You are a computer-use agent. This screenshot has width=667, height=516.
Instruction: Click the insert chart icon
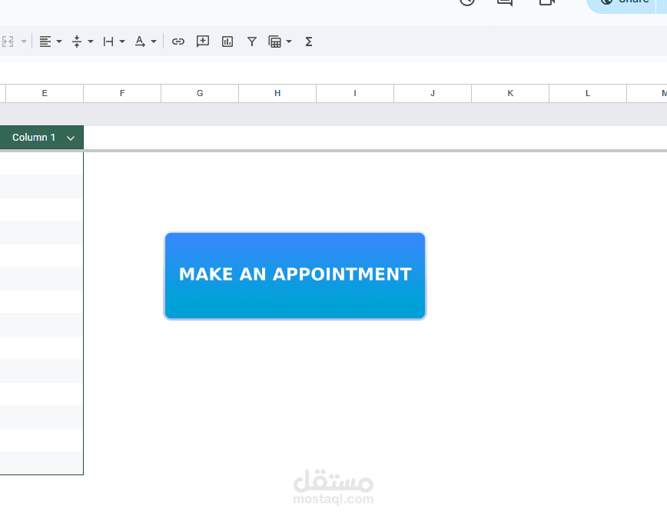[x=227, y=42]
